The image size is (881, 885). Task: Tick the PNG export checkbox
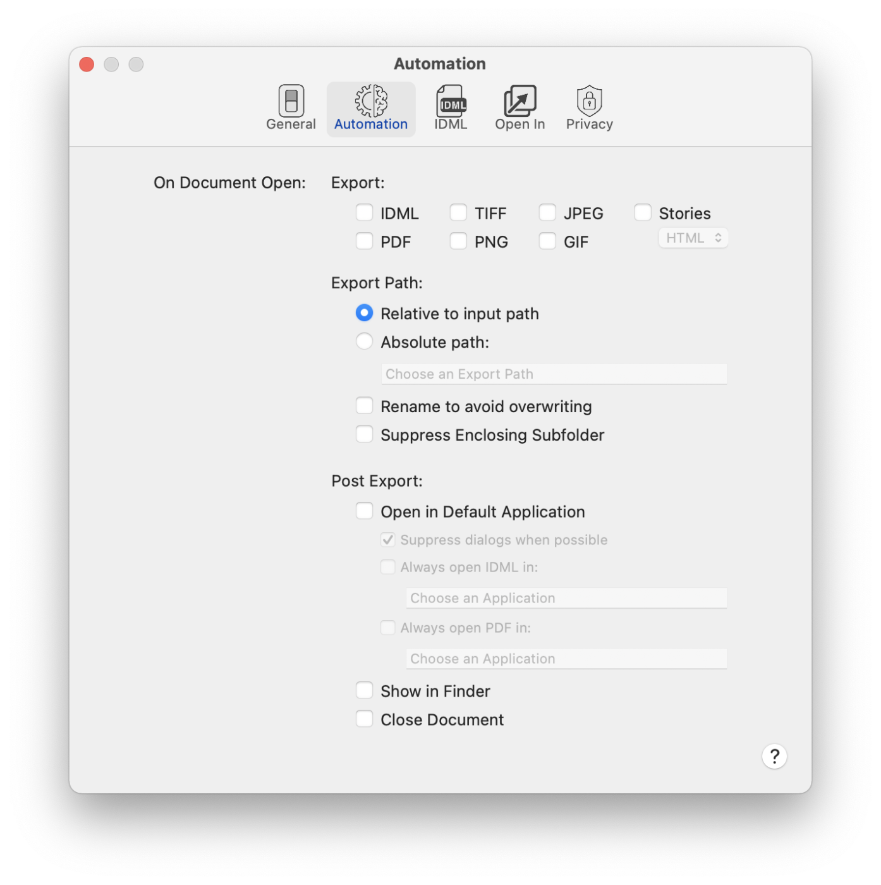point(458,241)
